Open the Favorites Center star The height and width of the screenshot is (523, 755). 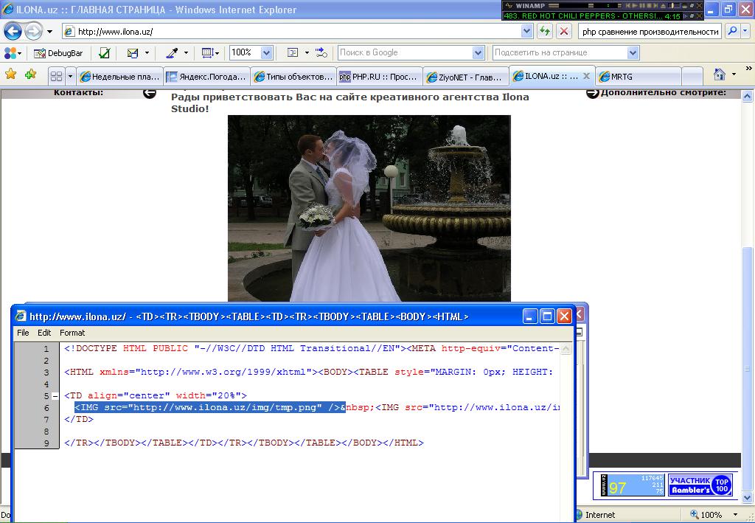[11, 75]
